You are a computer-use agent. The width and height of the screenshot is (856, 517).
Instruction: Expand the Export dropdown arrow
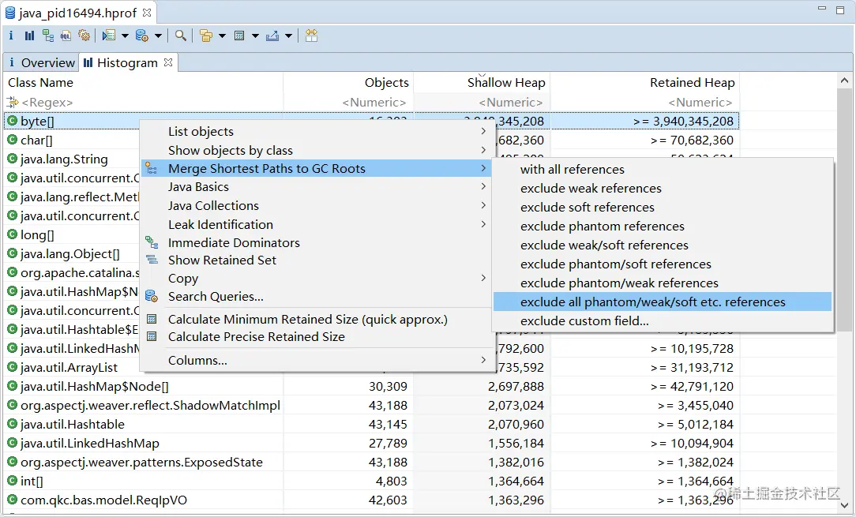pos(289,36)
